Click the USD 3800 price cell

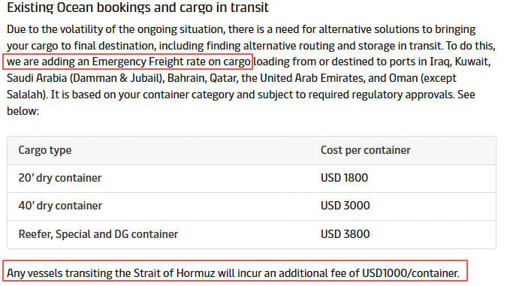(x=345, y=234)
